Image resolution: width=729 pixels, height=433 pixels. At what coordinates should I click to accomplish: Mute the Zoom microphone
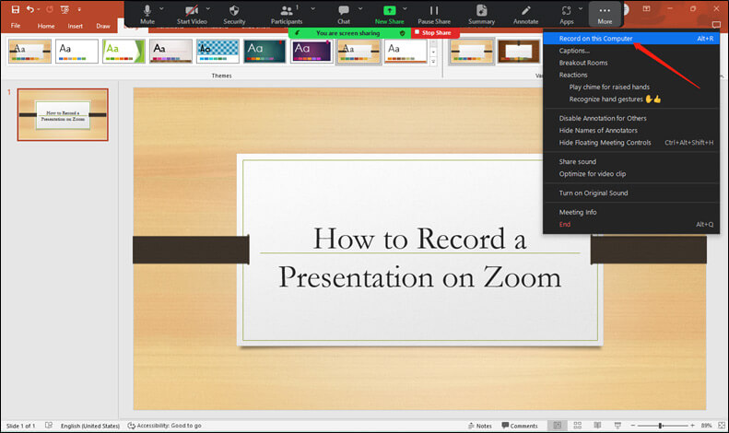[x=147, y=14]
